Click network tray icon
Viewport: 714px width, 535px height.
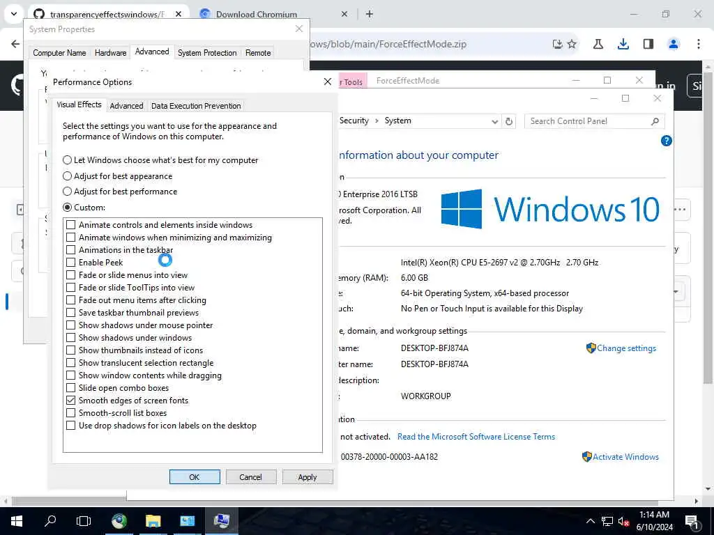pyautogui.click(x=607, y=521)
